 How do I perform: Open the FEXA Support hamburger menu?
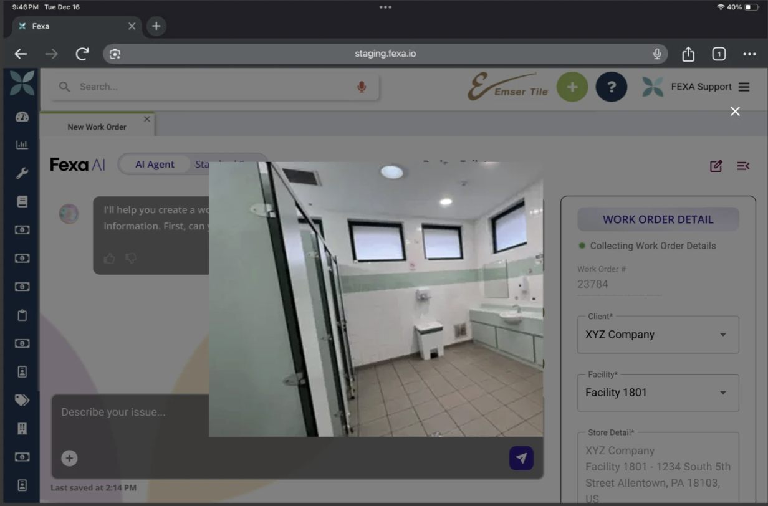click(x=744, y=87)
